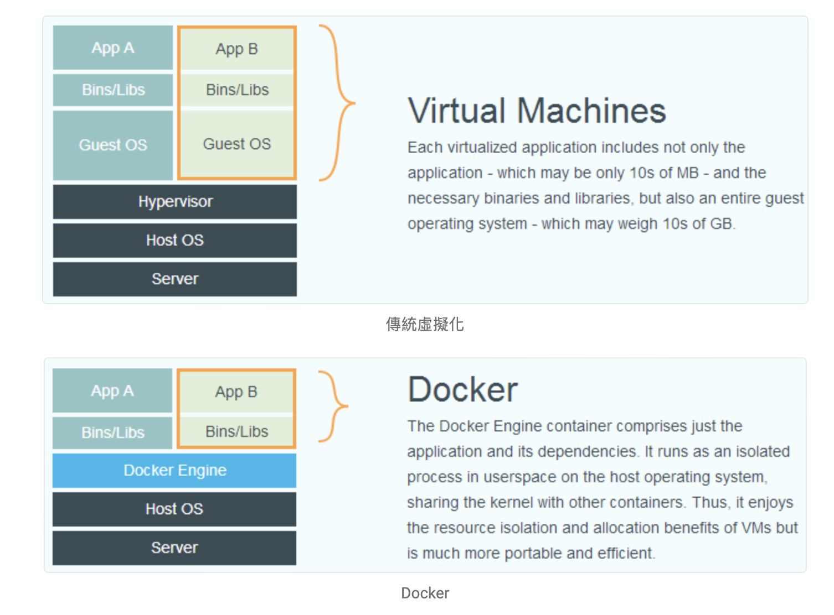Select Bins/Libs under App B in Docker diagram

[x=236, y=431]
